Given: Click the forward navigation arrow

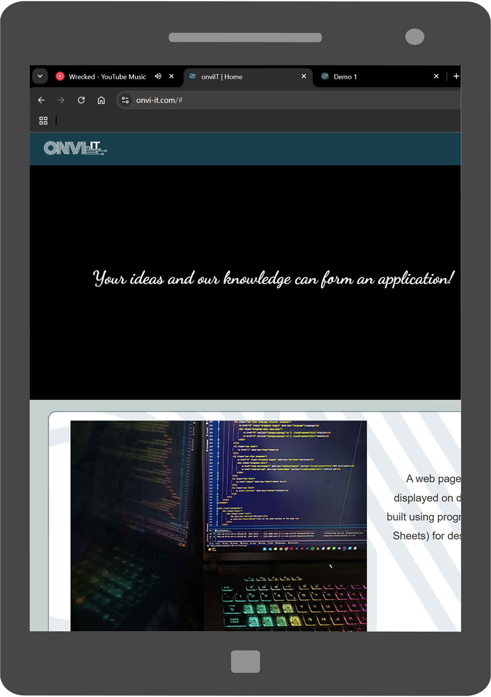Looking at the screenshot, I should click(61, 100).
